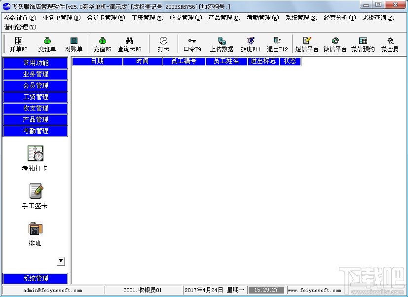The width and height of the screenshot is (408, 297).
Task: Open the 会员卡管理(M) menu
Action: click(x=106, y=18)
